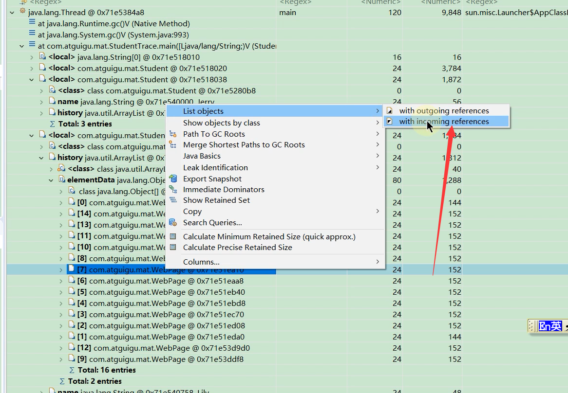The image size is (568, 393).
Task: Select Show Retained Set
Action: tap(275, 200)
